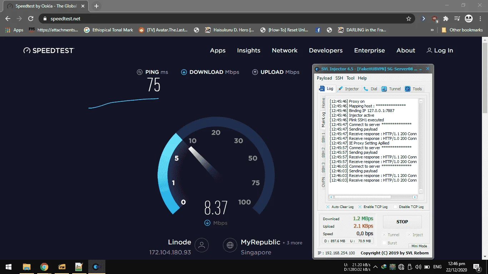
Task: Select the Log tab
Action: click(327, 88)
